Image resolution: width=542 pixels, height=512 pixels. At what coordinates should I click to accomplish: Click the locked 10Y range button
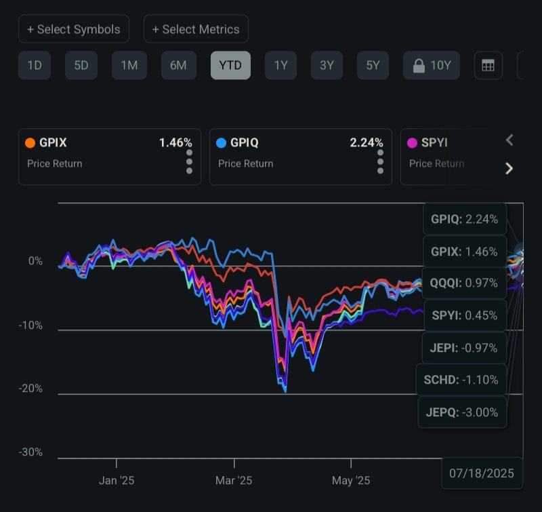click(432, 65)
